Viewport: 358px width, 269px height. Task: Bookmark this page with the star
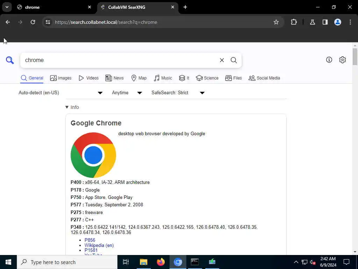pos(276,22)
